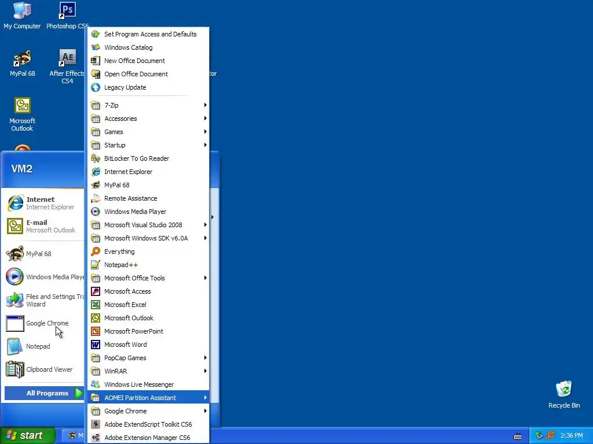Expand Google Chrome program folder
The height and width of the screenshot is (444, 593).
pyautogui.click(x=148, y=411)
